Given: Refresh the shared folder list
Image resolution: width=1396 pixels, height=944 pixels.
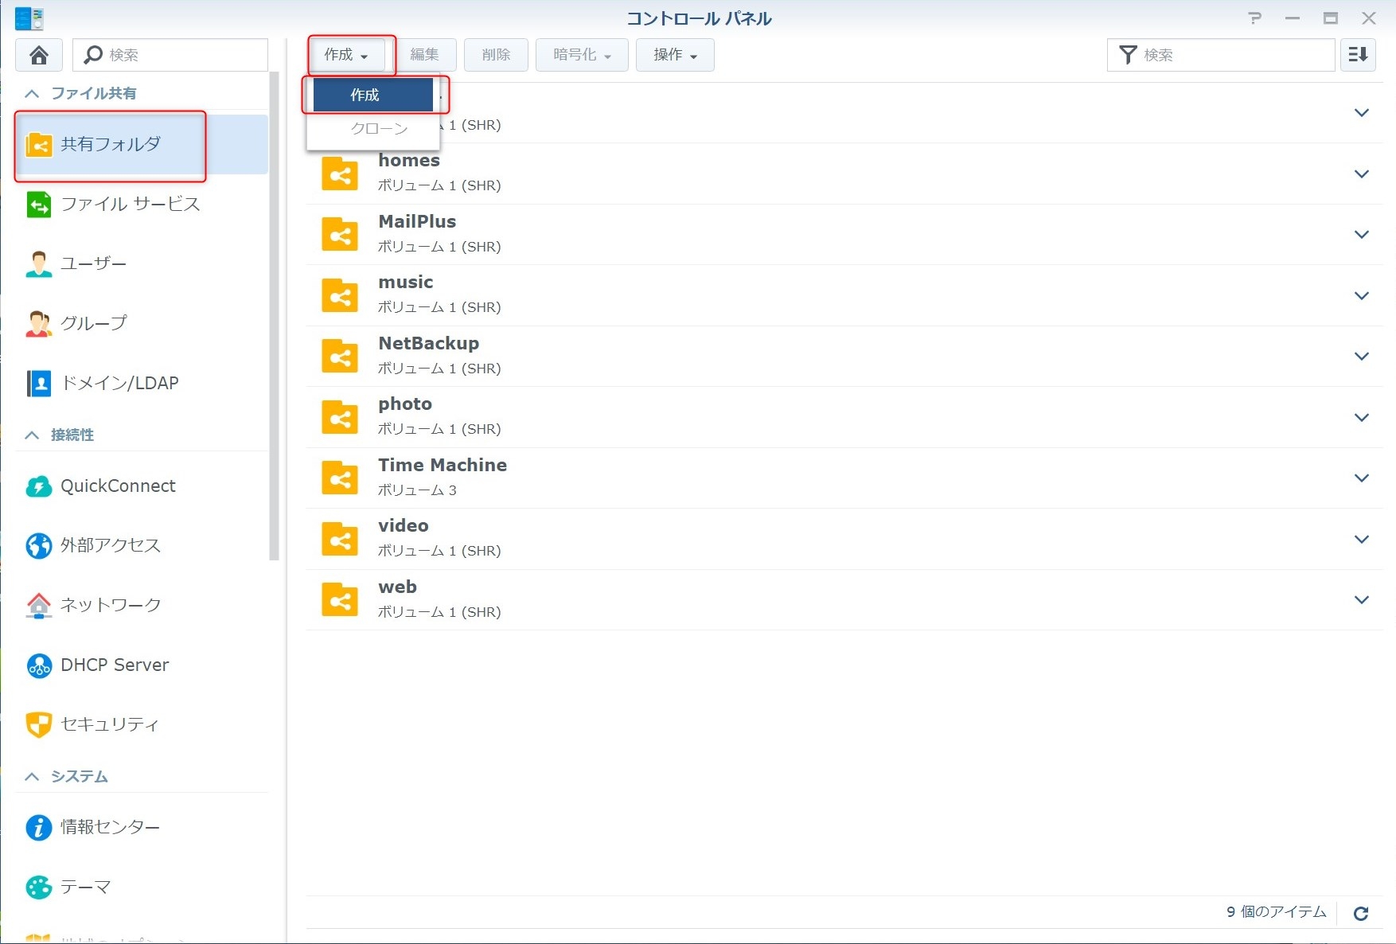Looking at the screenshot, I should (1361, 913).
